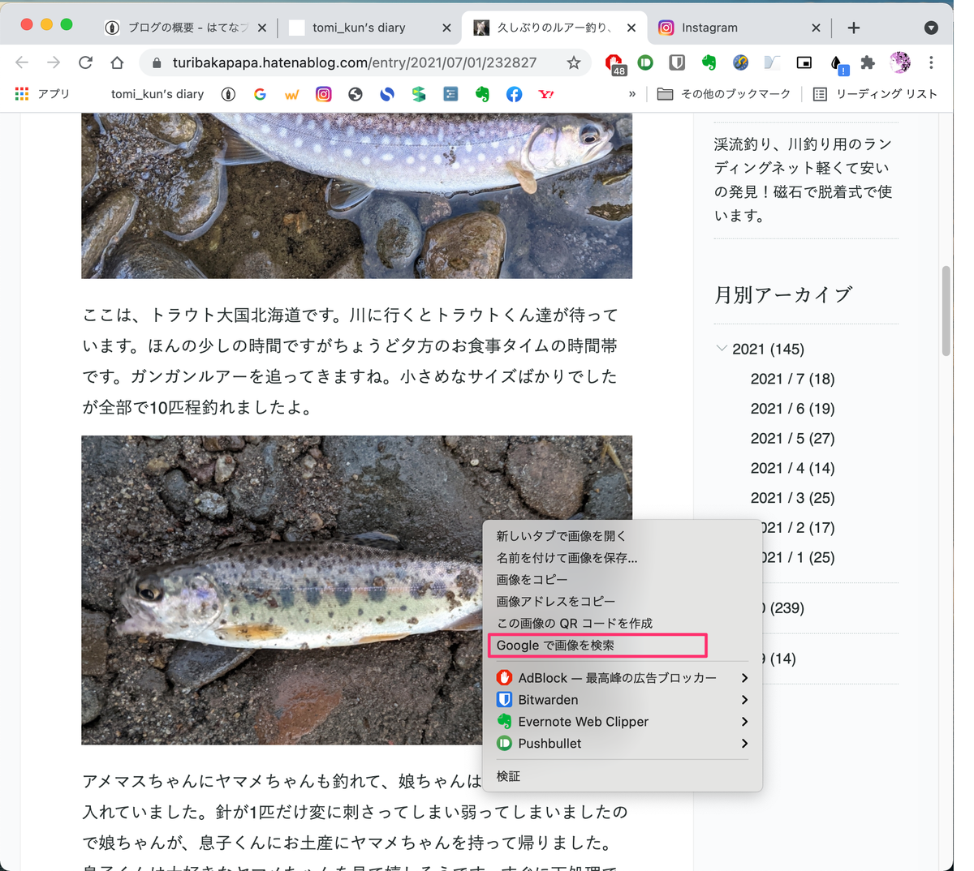Image resolution: width=974 pixels, height=871 pixels.
Task: Open the Facebook bookmark icon
Action: click(514, 94)
